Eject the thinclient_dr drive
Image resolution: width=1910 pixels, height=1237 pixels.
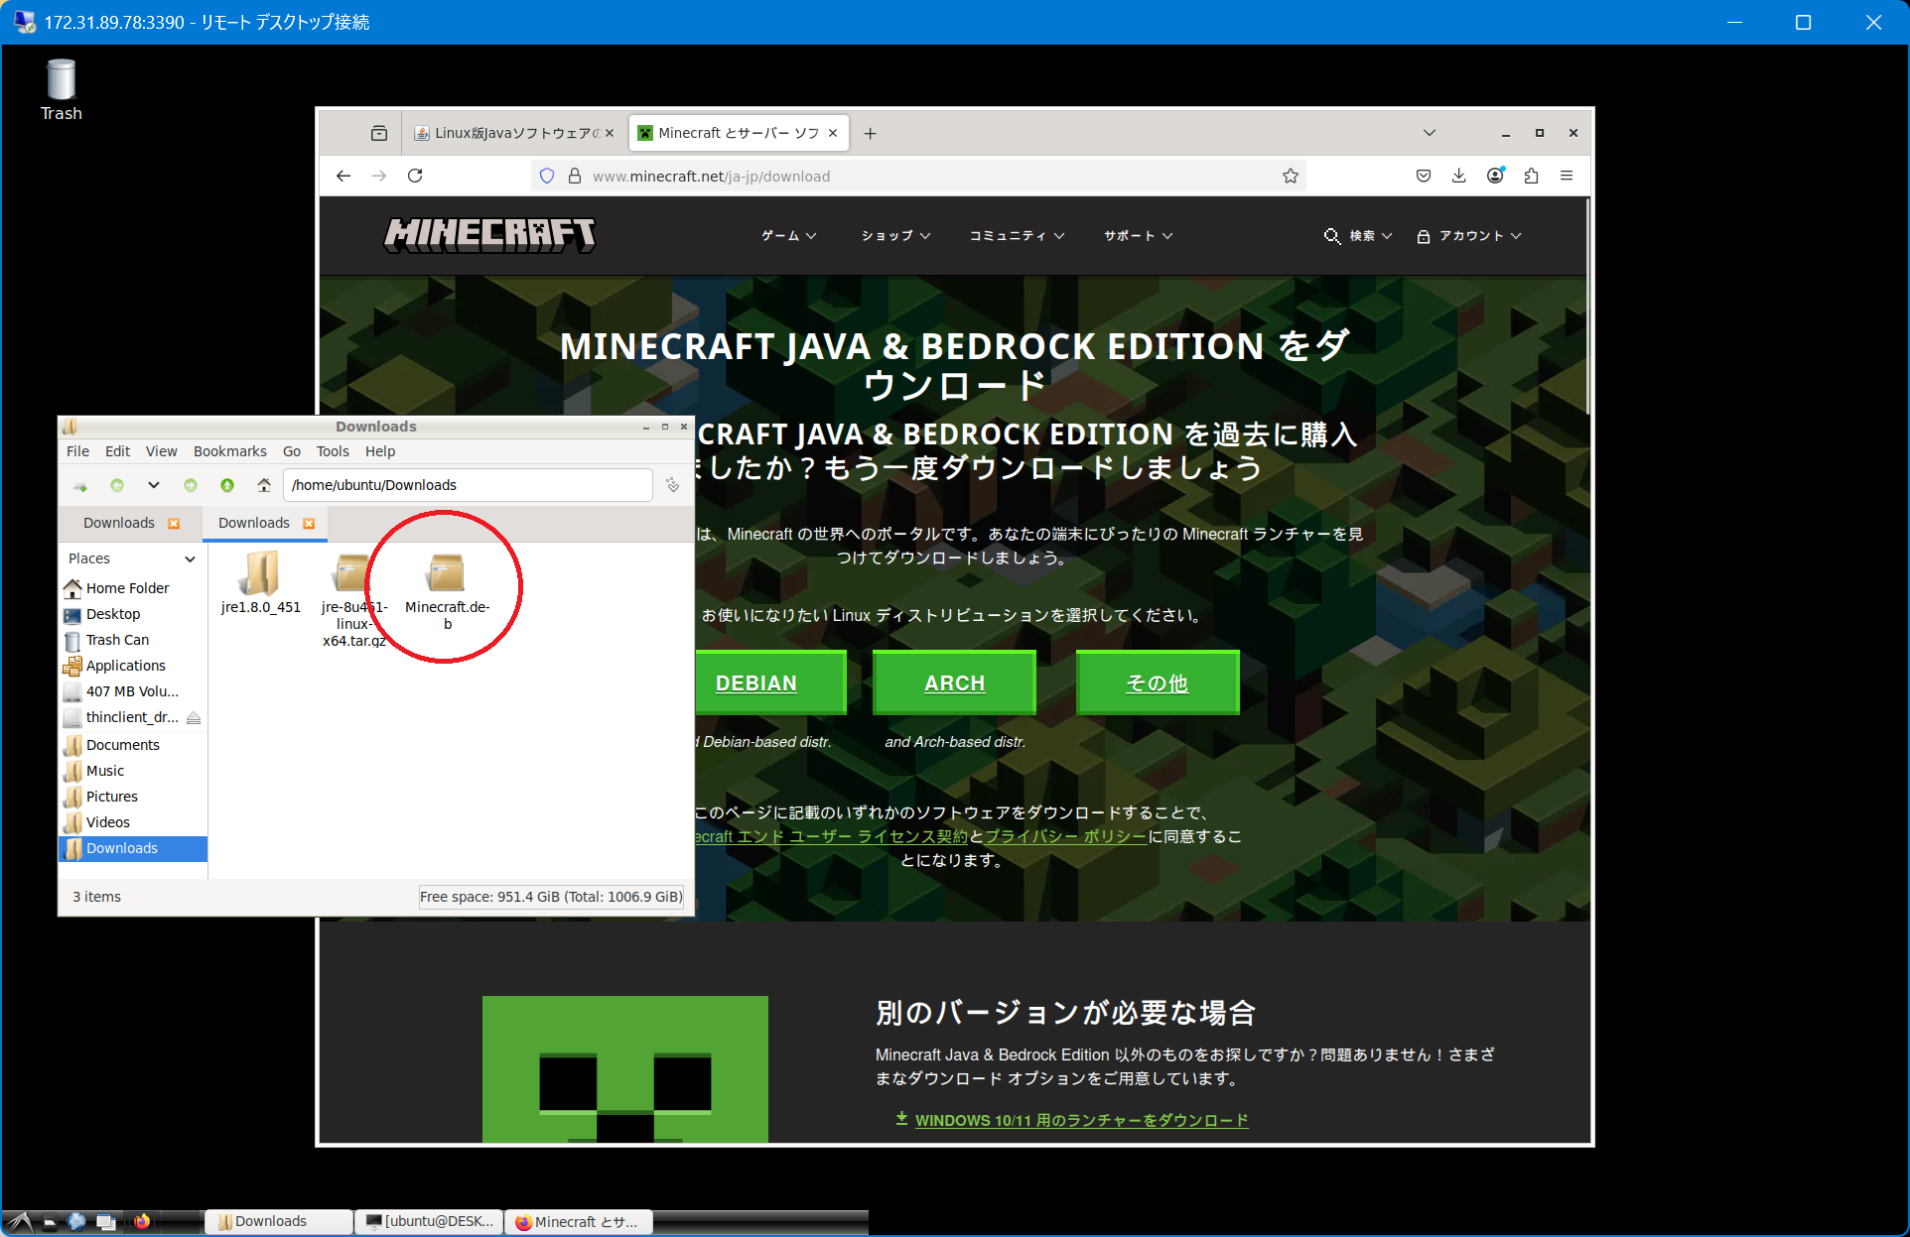[194, 717]
